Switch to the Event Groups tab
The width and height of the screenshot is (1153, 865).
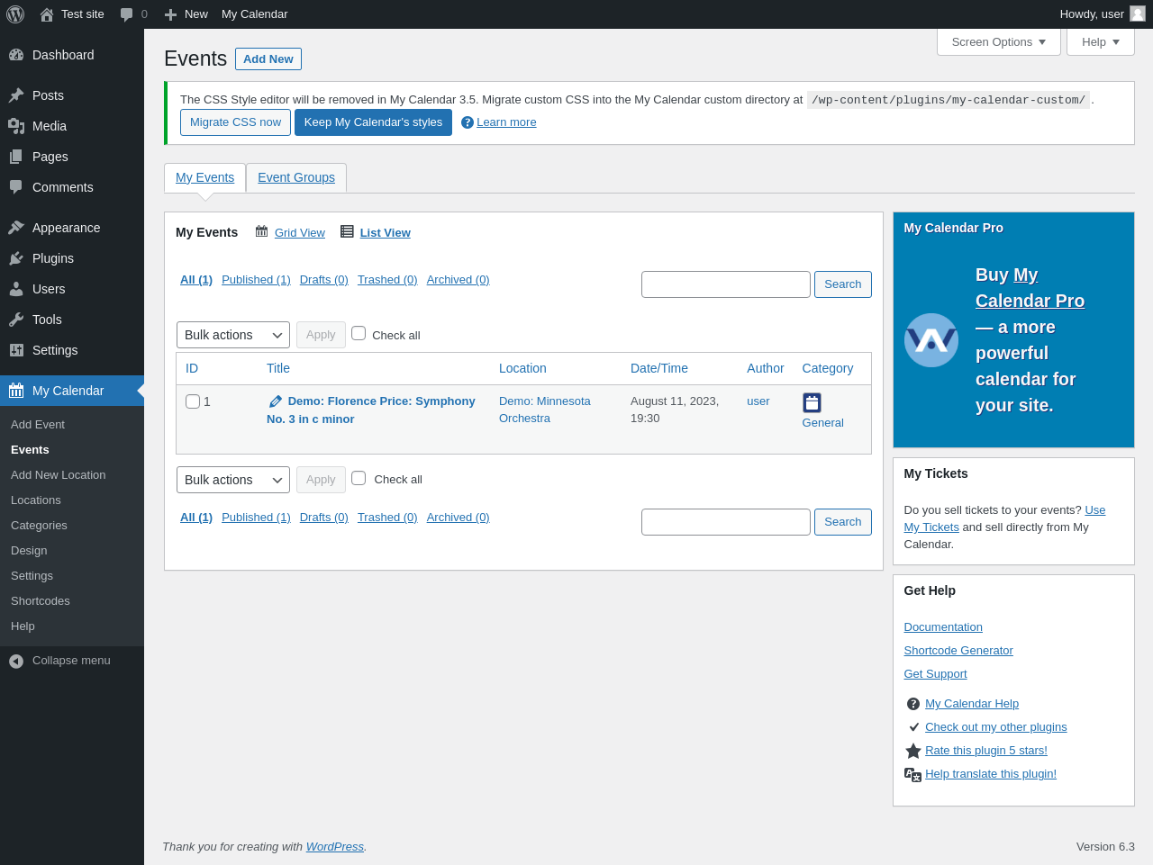click(296, 177)
